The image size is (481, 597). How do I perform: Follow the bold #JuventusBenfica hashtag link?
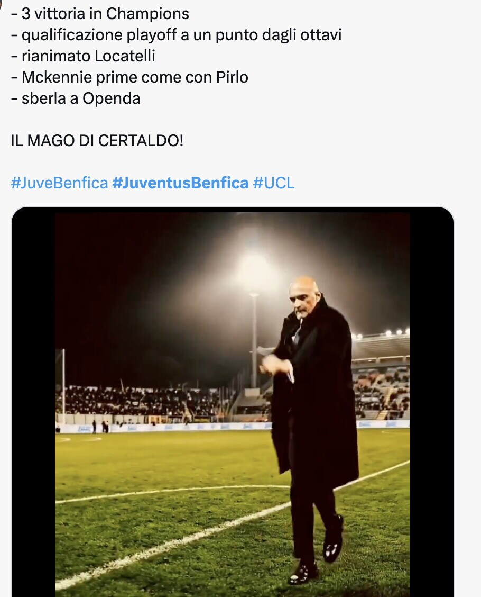coord(180,183)
